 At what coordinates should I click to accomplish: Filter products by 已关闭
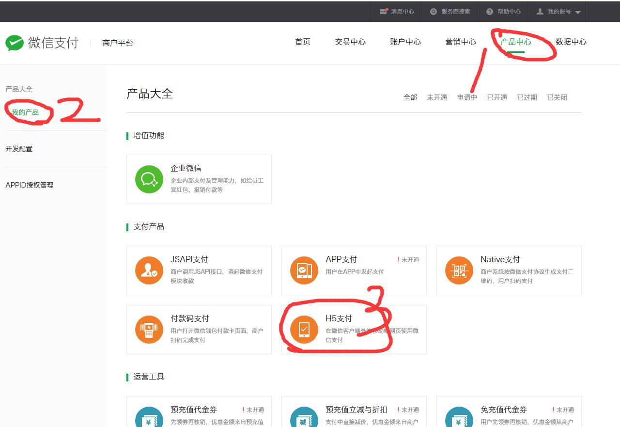click(557, 97)
